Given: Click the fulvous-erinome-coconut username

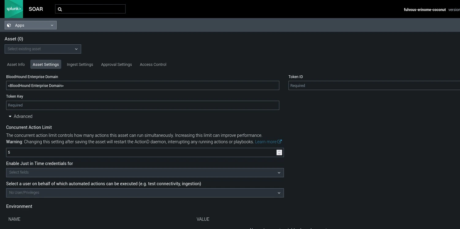Looking at the screenshot, I should click(x=425, y=9).
